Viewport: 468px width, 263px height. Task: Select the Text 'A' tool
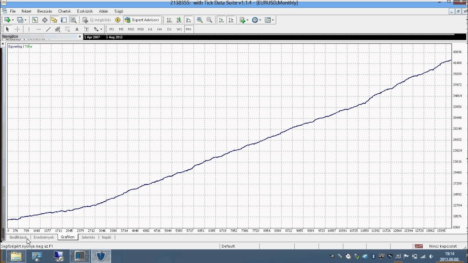pyautogui.click(x=77, y=29)
